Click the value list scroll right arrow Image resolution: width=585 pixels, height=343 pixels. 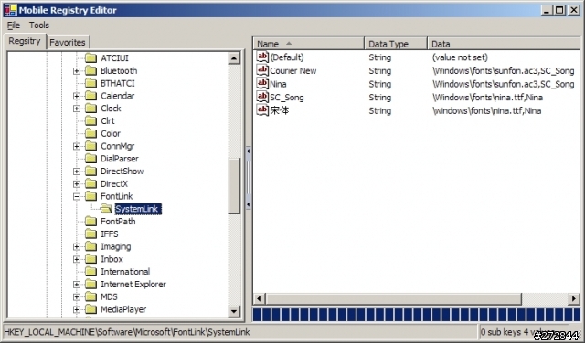[575, 298]
